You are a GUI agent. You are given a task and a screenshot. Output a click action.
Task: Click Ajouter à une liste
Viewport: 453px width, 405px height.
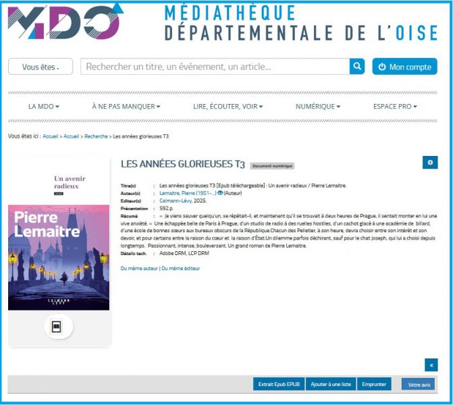pyautogui.click(x=330, y=384)
